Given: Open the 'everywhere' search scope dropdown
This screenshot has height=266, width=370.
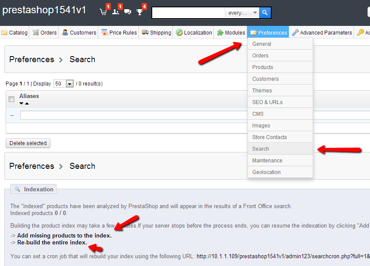Looking at the screenshot, I should tap(242, 13).
